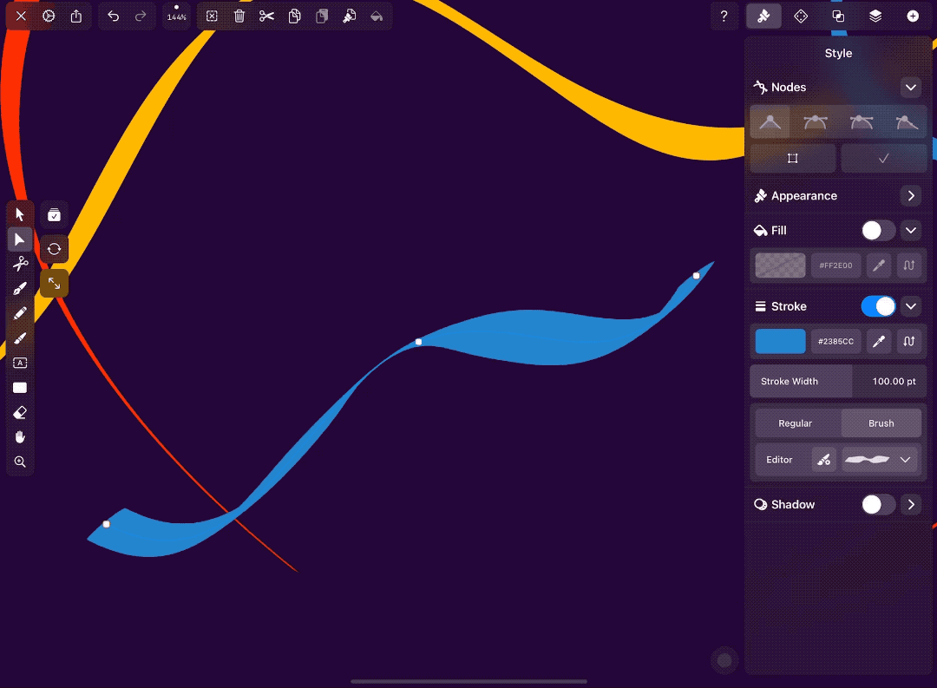Switch to the Brush stroke tab
The image size is (937, 688).
881,423
